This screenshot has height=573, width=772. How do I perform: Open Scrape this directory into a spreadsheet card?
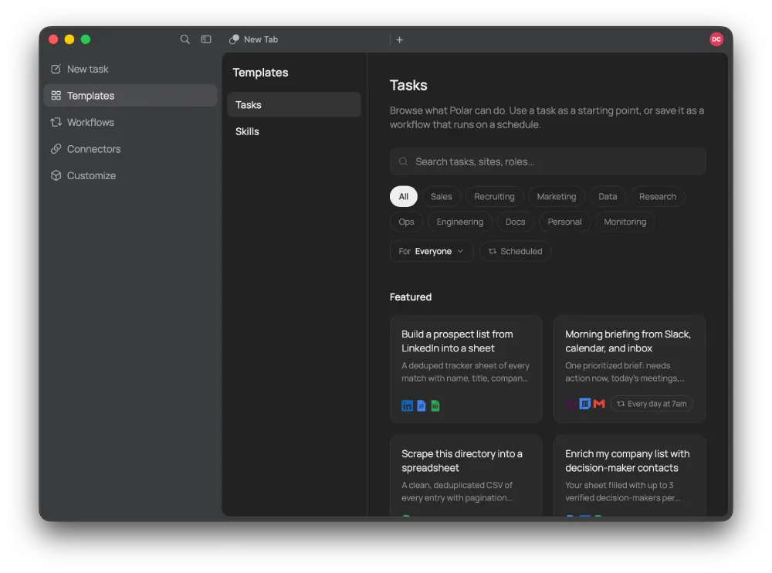466,476
